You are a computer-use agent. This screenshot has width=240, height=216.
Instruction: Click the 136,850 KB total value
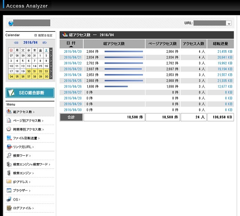[x=222, y=117]
